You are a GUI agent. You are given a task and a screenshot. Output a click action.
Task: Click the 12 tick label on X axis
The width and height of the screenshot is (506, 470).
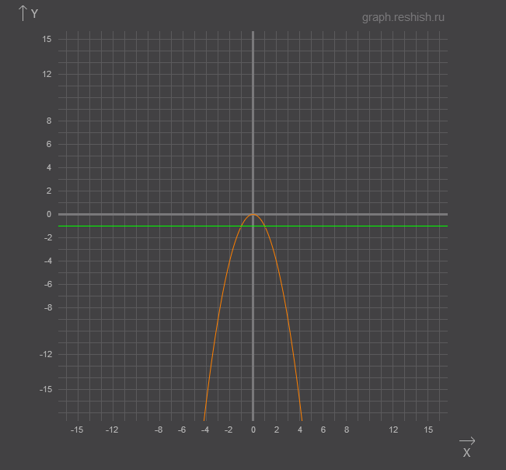(393, 430)
